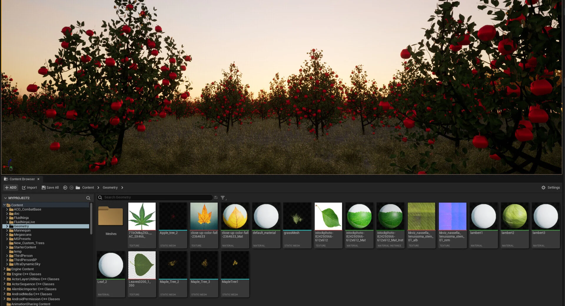Click the Import button
565x306 pixels.
[x=29, y=188]
